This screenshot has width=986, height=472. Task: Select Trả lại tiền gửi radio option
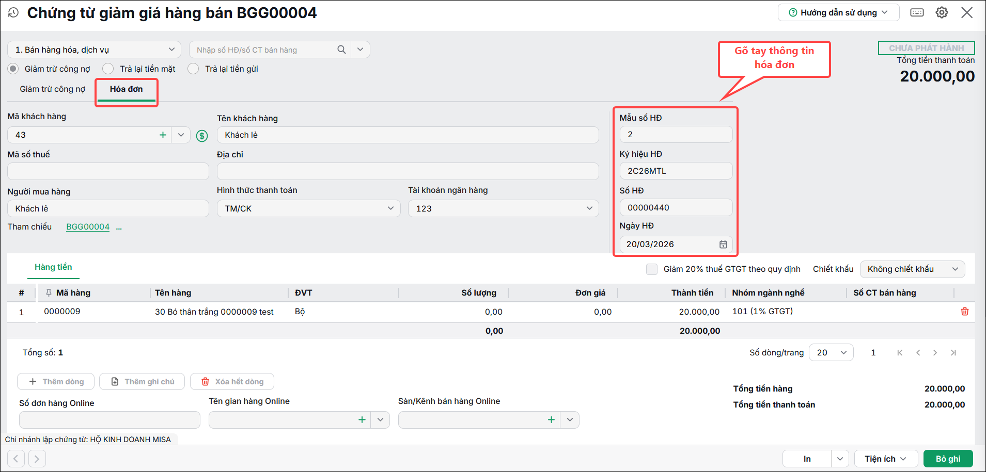pos(193,69)
